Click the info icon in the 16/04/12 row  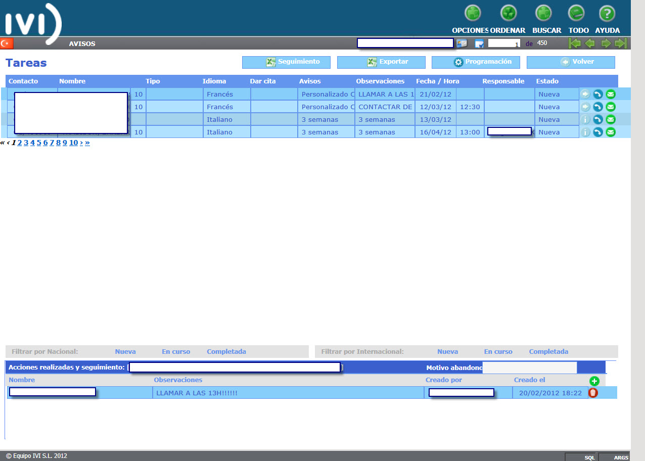tap(585, 132)
